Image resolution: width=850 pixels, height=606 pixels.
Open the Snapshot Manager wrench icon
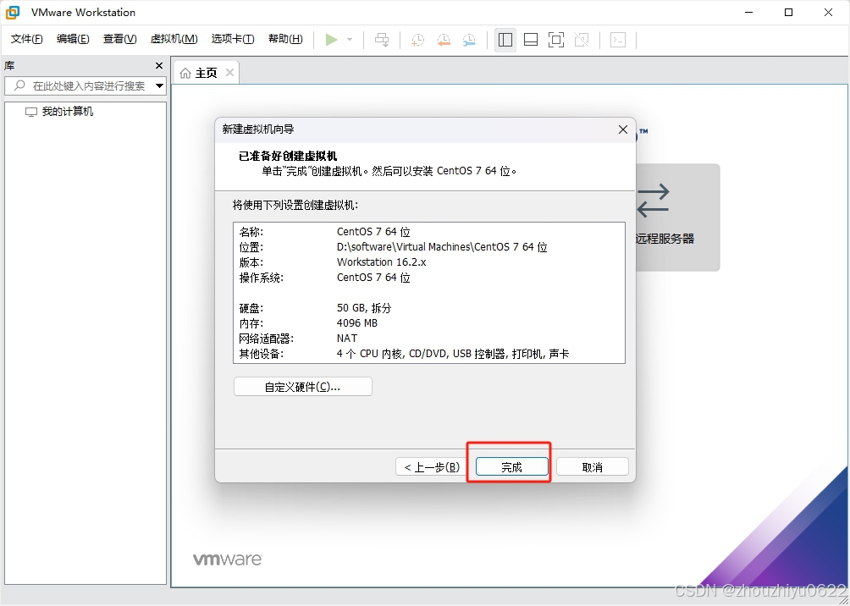(x=469, y=40)
